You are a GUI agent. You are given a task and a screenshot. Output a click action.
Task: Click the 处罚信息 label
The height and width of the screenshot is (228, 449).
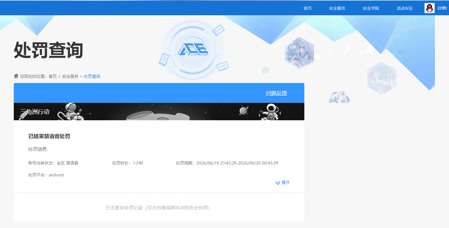click(38, 149)
